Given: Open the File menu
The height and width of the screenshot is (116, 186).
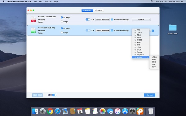Looking at the screenshot, I should pyautogui.click(x=35, y=2).
